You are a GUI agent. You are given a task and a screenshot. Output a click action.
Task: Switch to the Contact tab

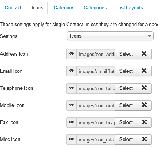[x=13, y=8]
